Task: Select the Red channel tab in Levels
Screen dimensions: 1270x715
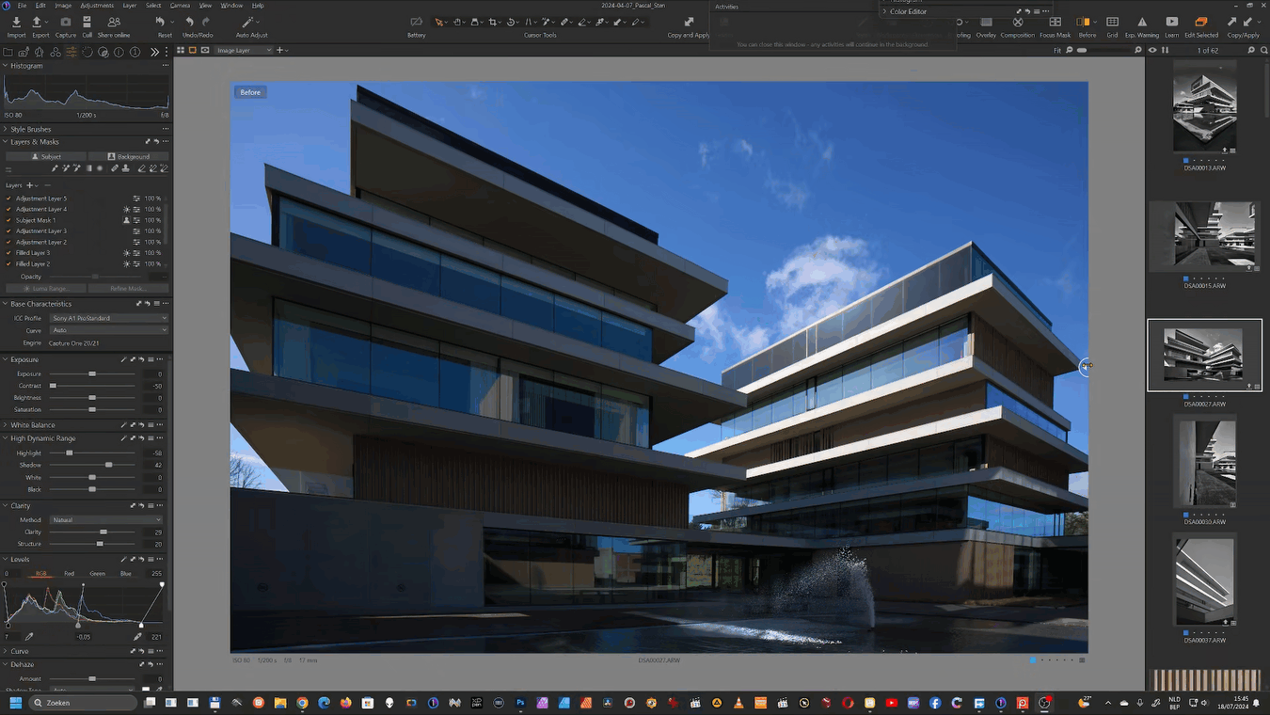Action: [x=69, y=573]
